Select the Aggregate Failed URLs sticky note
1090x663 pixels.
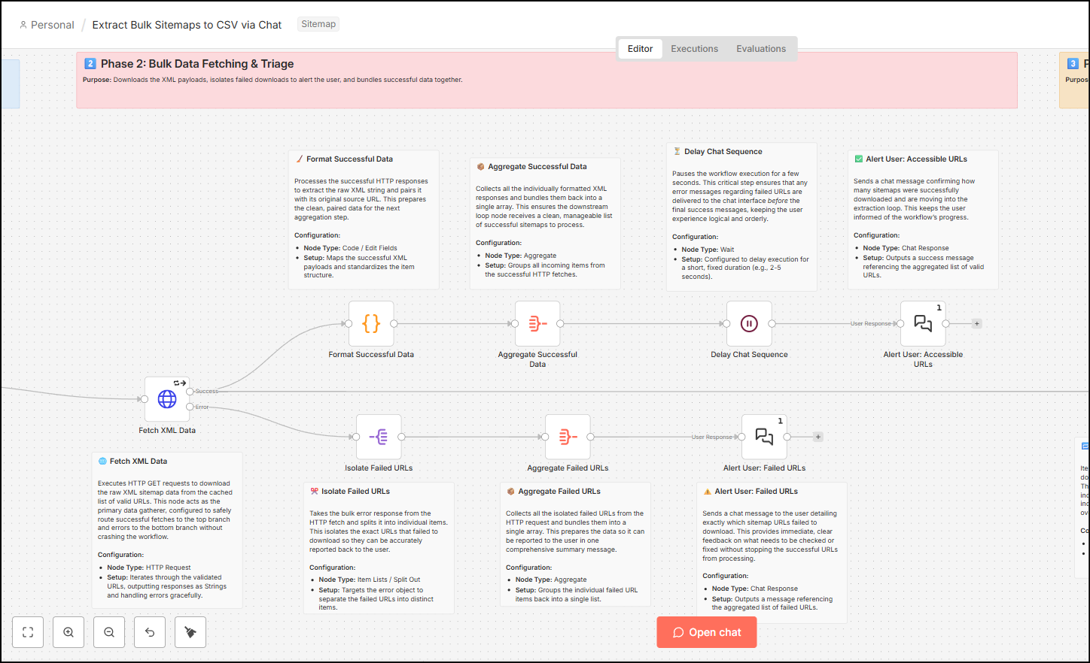(575, 544)
